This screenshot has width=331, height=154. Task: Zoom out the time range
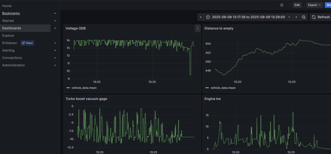point(304,17)
